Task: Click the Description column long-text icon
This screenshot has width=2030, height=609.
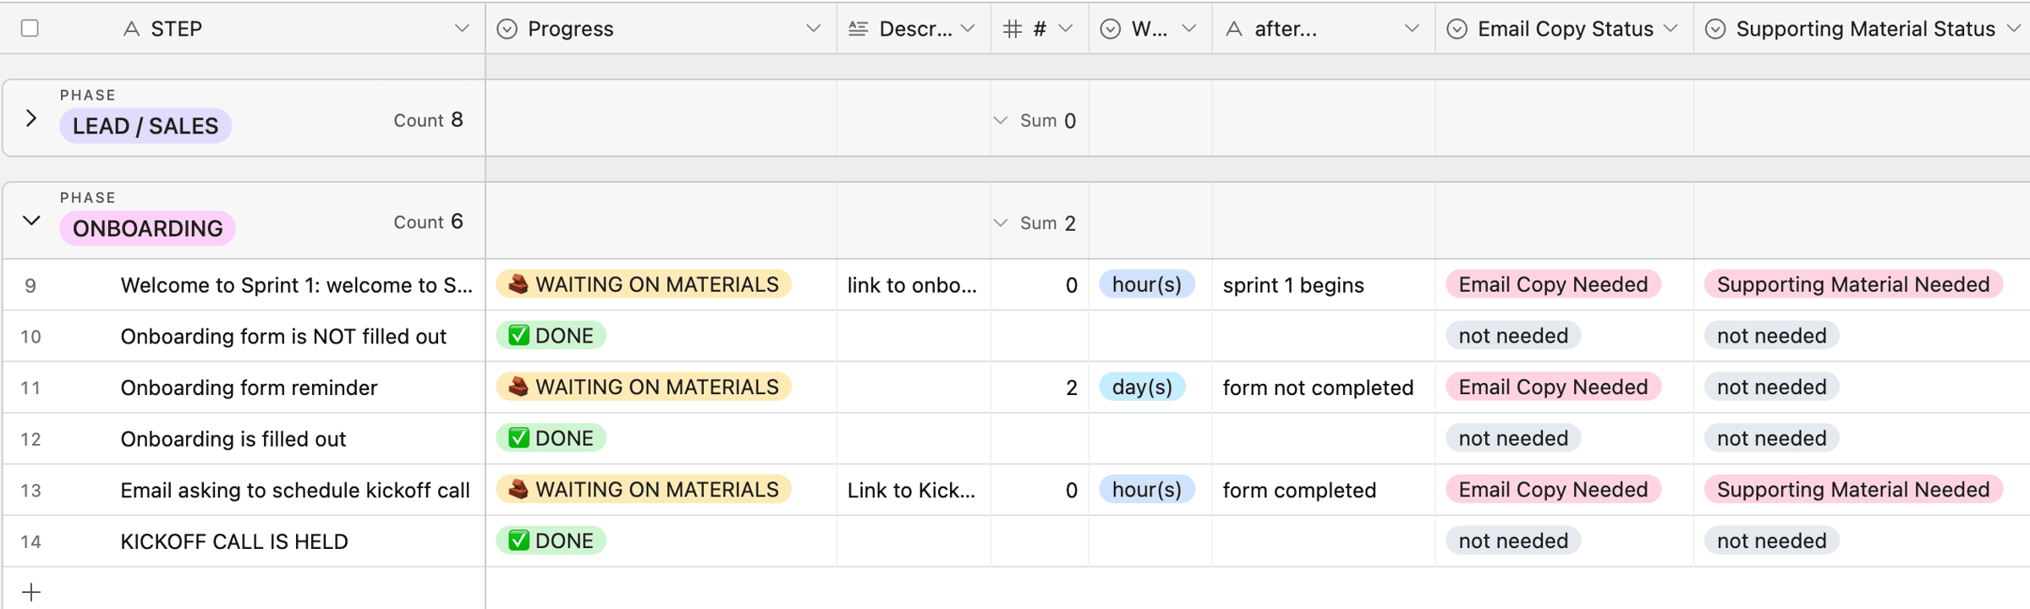Action: 858,29
